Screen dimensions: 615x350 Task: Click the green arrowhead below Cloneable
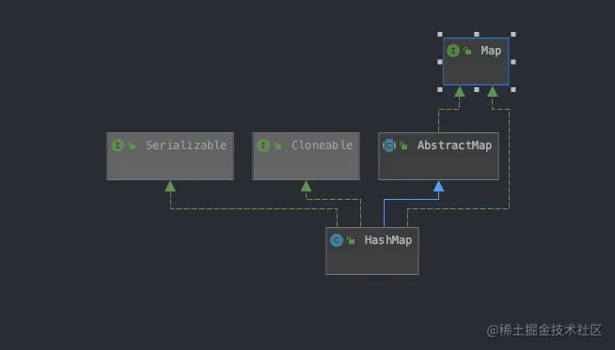pyautogui.click(x=306, y=186)
